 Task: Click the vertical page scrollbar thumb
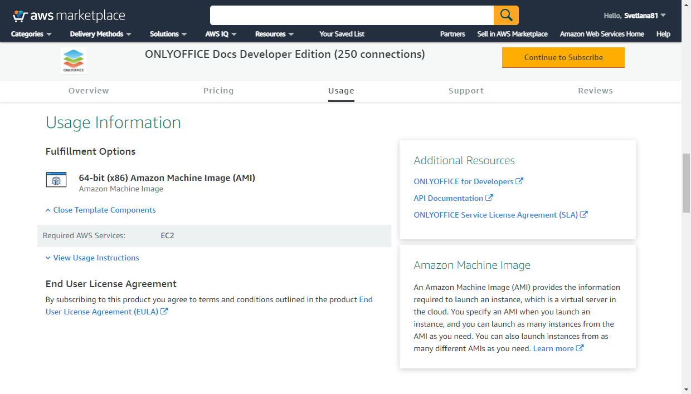(x=686, y=184)
